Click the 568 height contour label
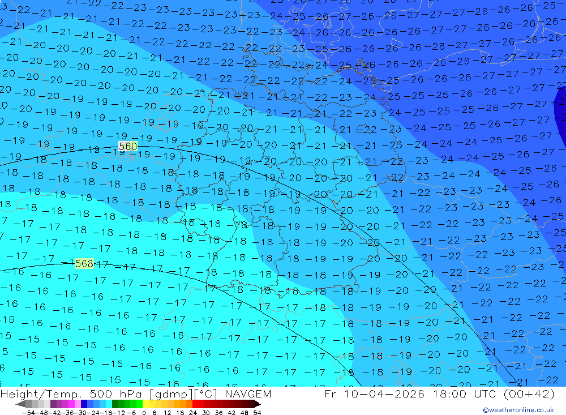 (x=84, y=264)
